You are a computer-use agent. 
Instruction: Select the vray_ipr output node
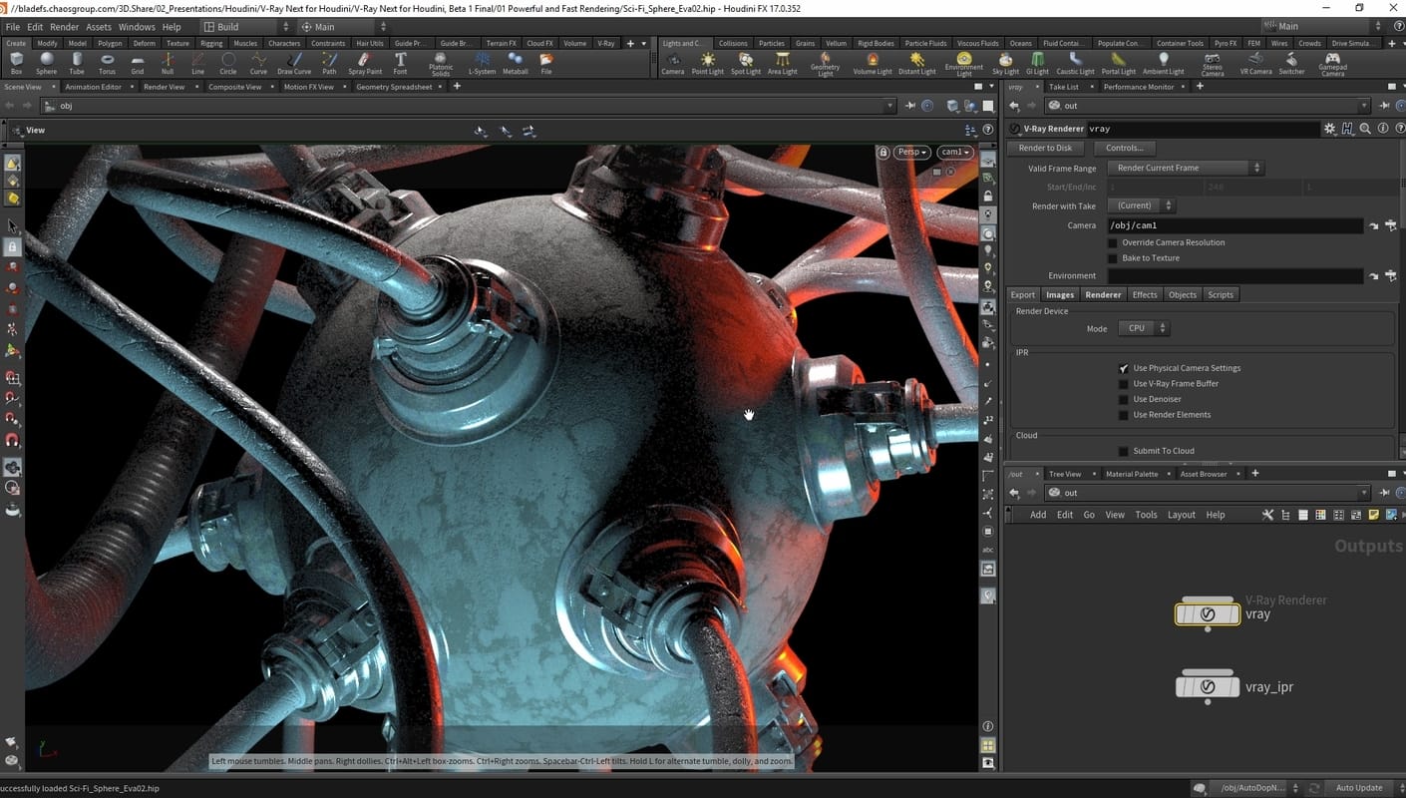pyautogui.click(x=1208, y=687)
